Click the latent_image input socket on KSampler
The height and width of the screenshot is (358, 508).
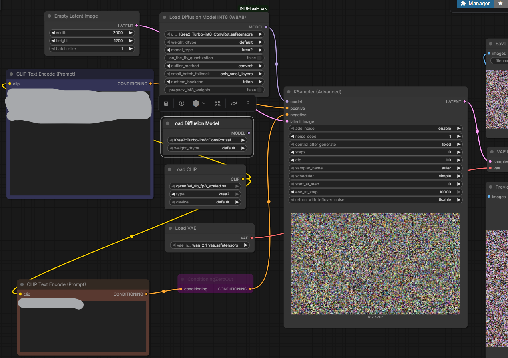(287, 121)
